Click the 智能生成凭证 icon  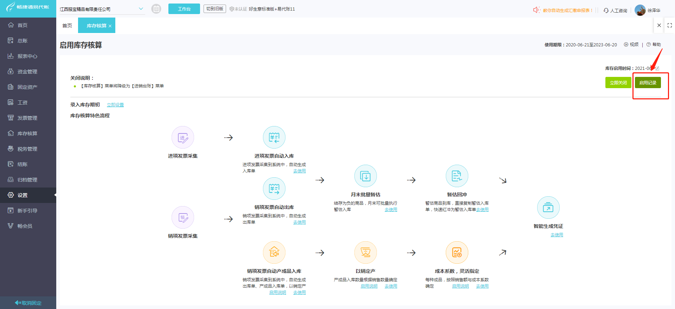pos(548,208)
